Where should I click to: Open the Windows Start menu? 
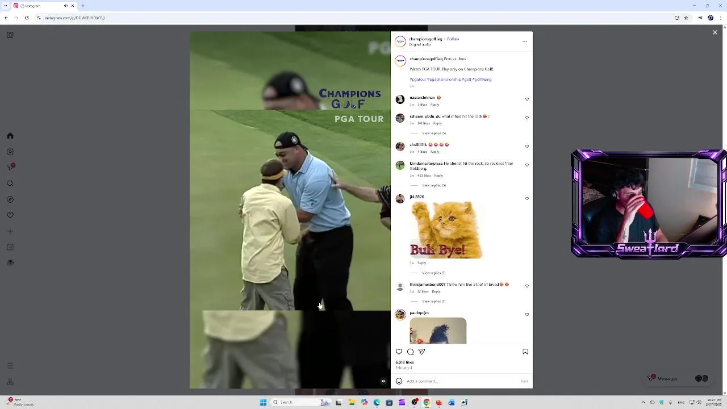coord(263,402)
